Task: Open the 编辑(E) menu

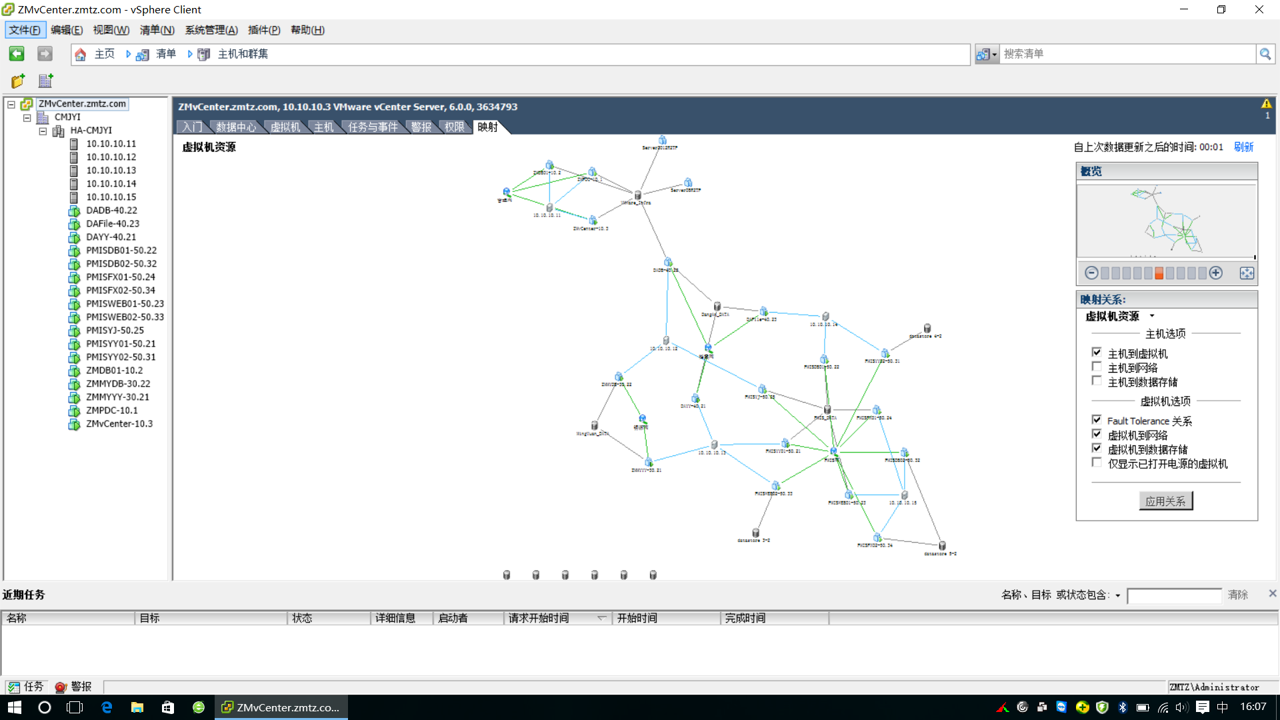Action: click(67, 30)
